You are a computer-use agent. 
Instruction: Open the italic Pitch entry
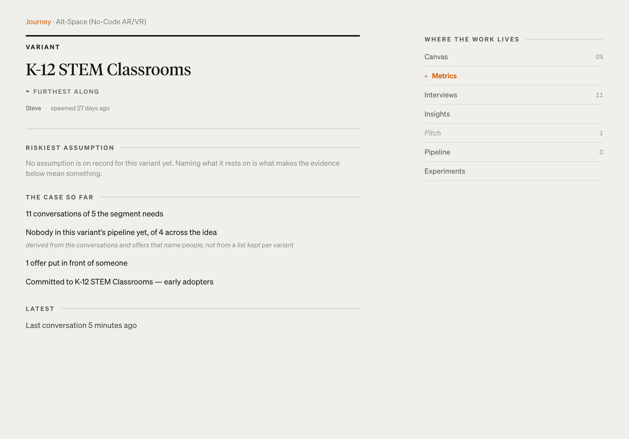(514, 133)
